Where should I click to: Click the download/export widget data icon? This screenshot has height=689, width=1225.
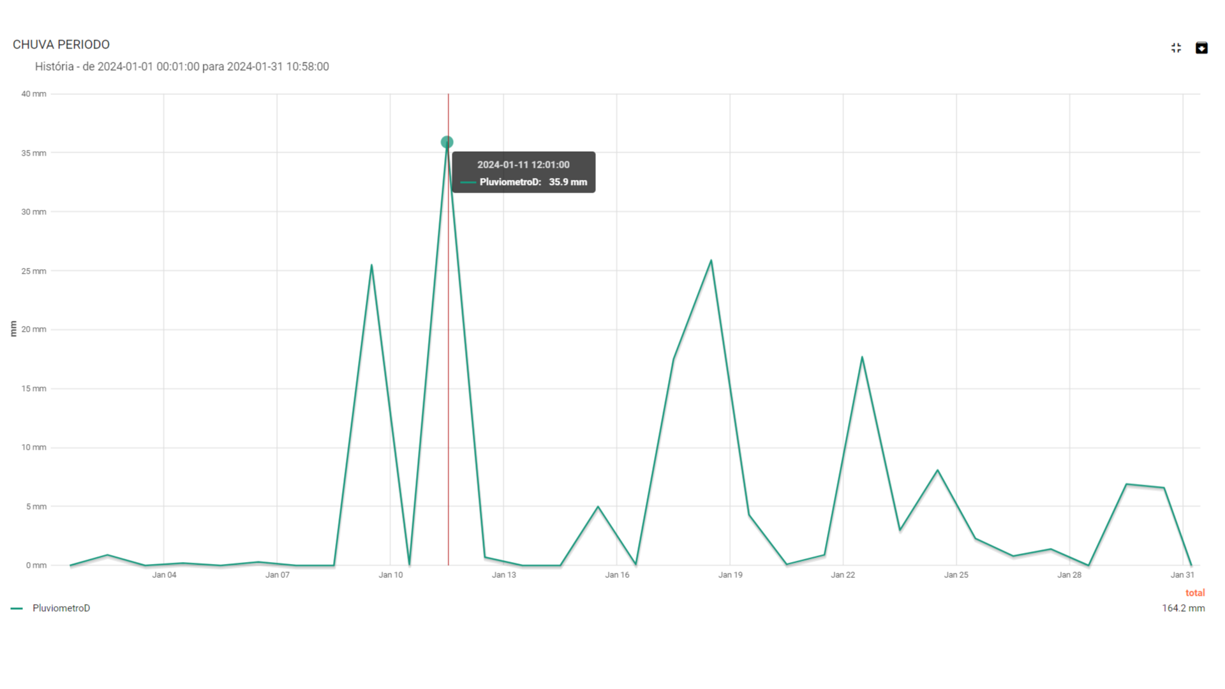point(1201,48)
